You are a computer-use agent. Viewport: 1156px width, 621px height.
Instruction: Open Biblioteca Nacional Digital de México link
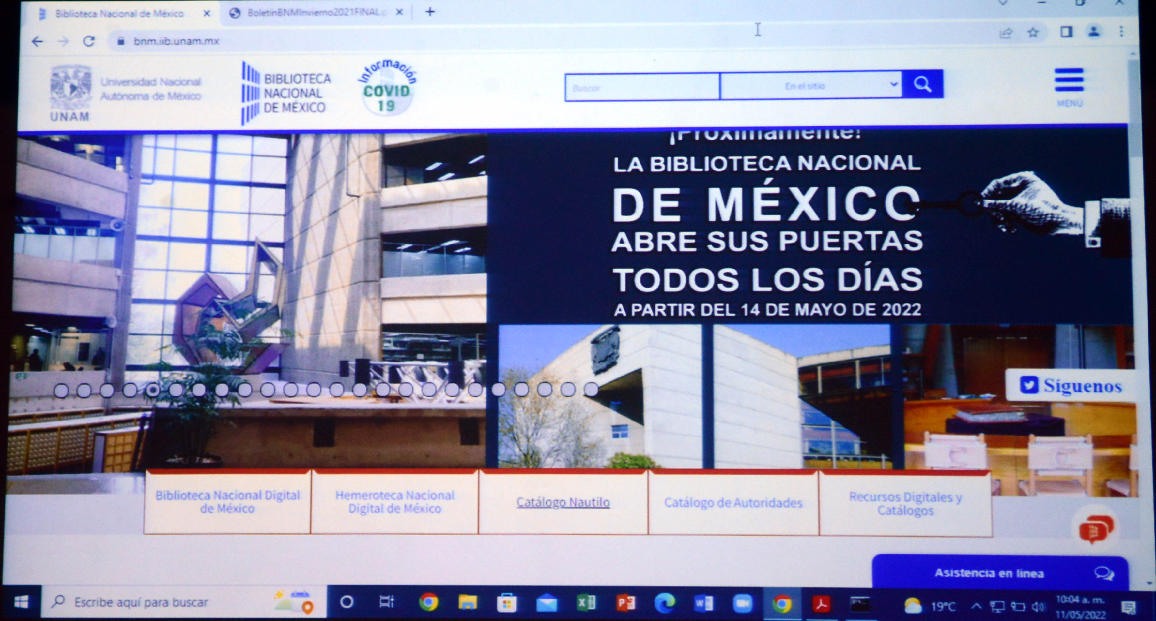pos(227,502)
